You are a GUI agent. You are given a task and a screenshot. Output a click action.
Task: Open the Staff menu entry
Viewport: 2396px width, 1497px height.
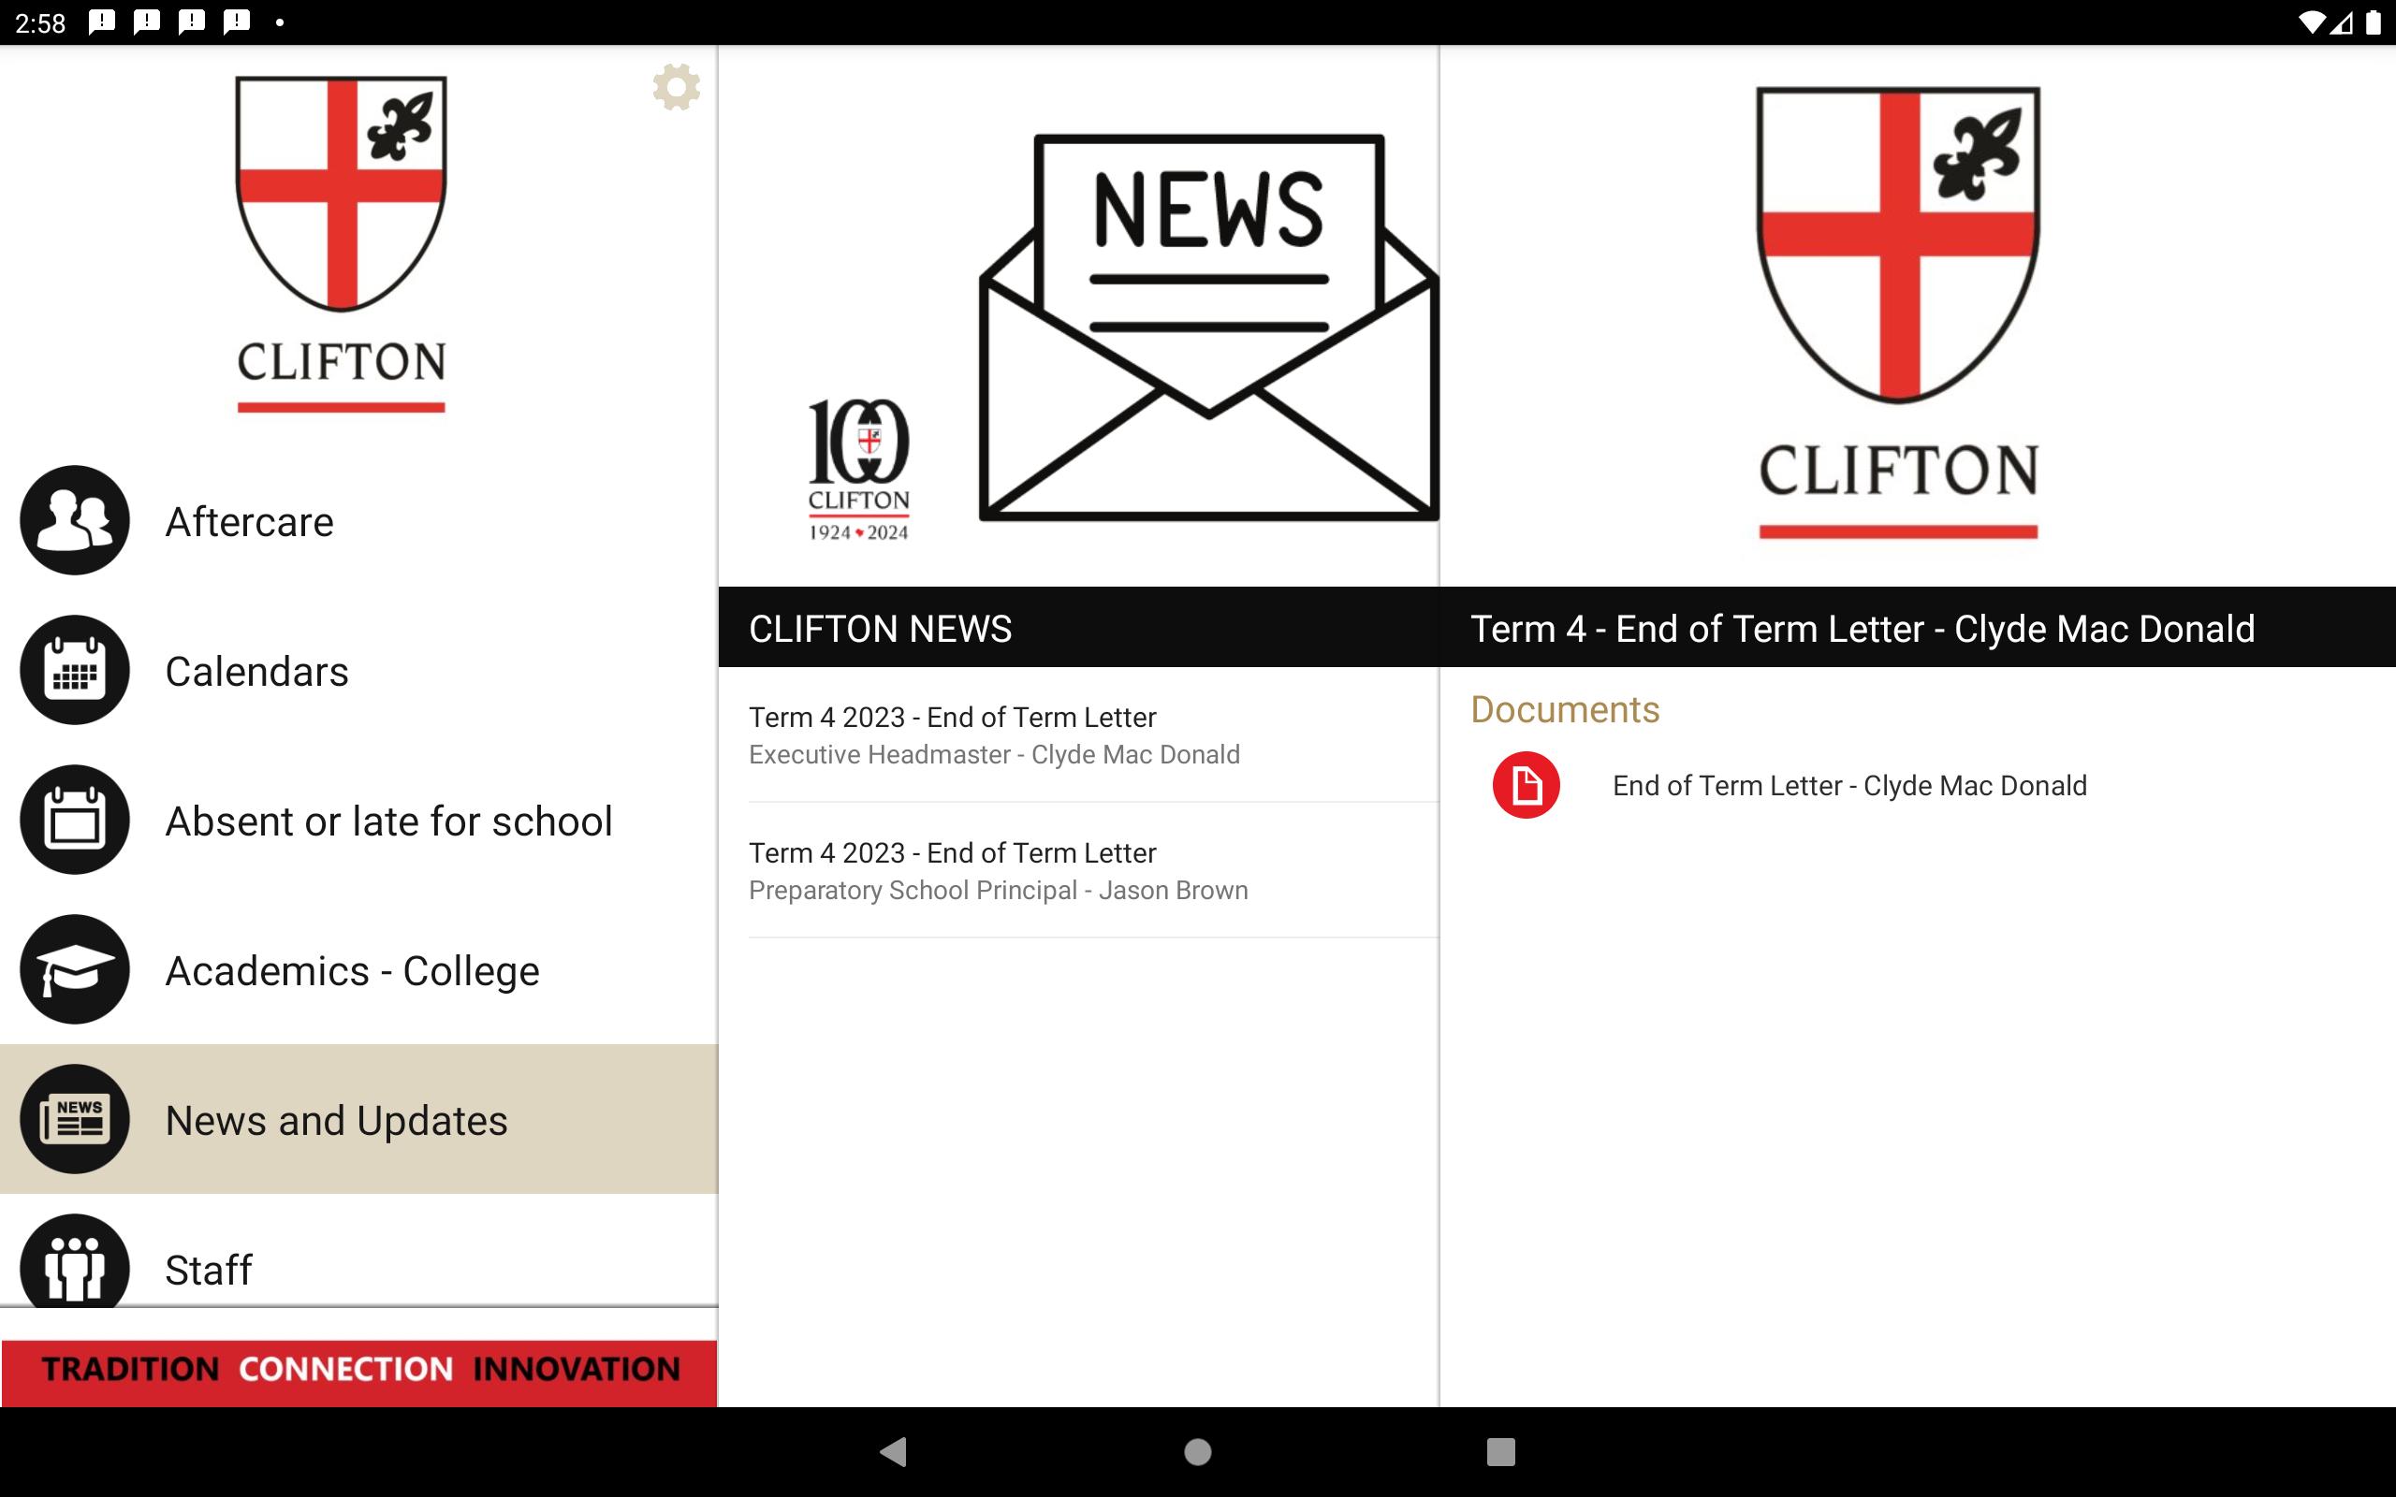(x=209, y=1270)
